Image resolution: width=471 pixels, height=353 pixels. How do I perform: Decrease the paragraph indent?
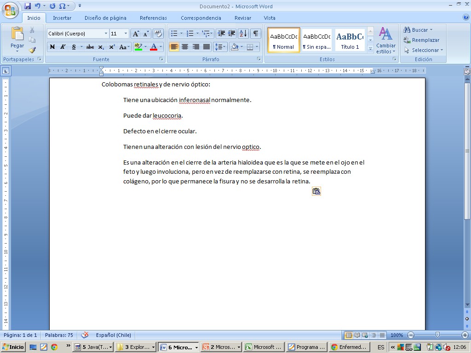click(221, 34)
